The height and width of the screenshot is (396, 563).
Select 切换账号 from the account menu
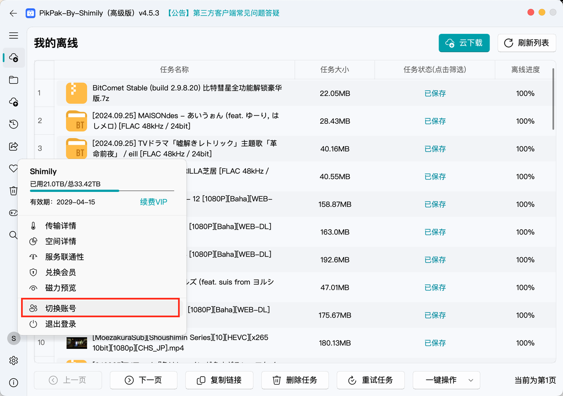[x=100, y=308]
